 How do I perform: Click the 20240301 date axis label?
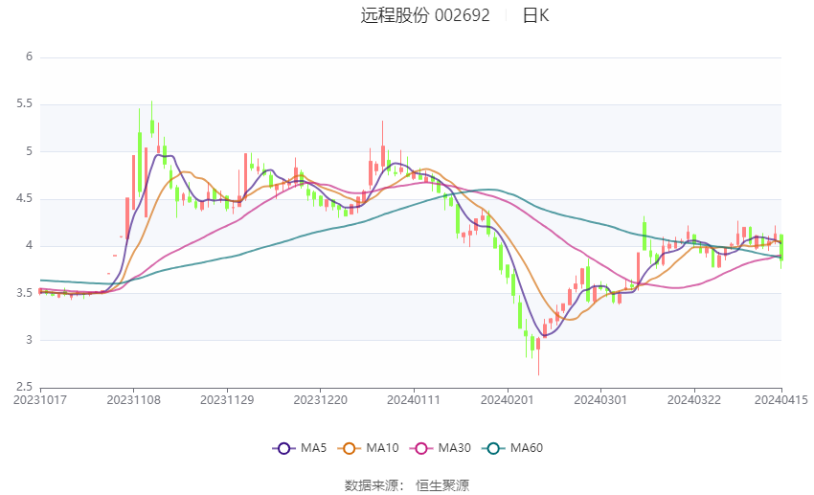click(x=600, y=400)
